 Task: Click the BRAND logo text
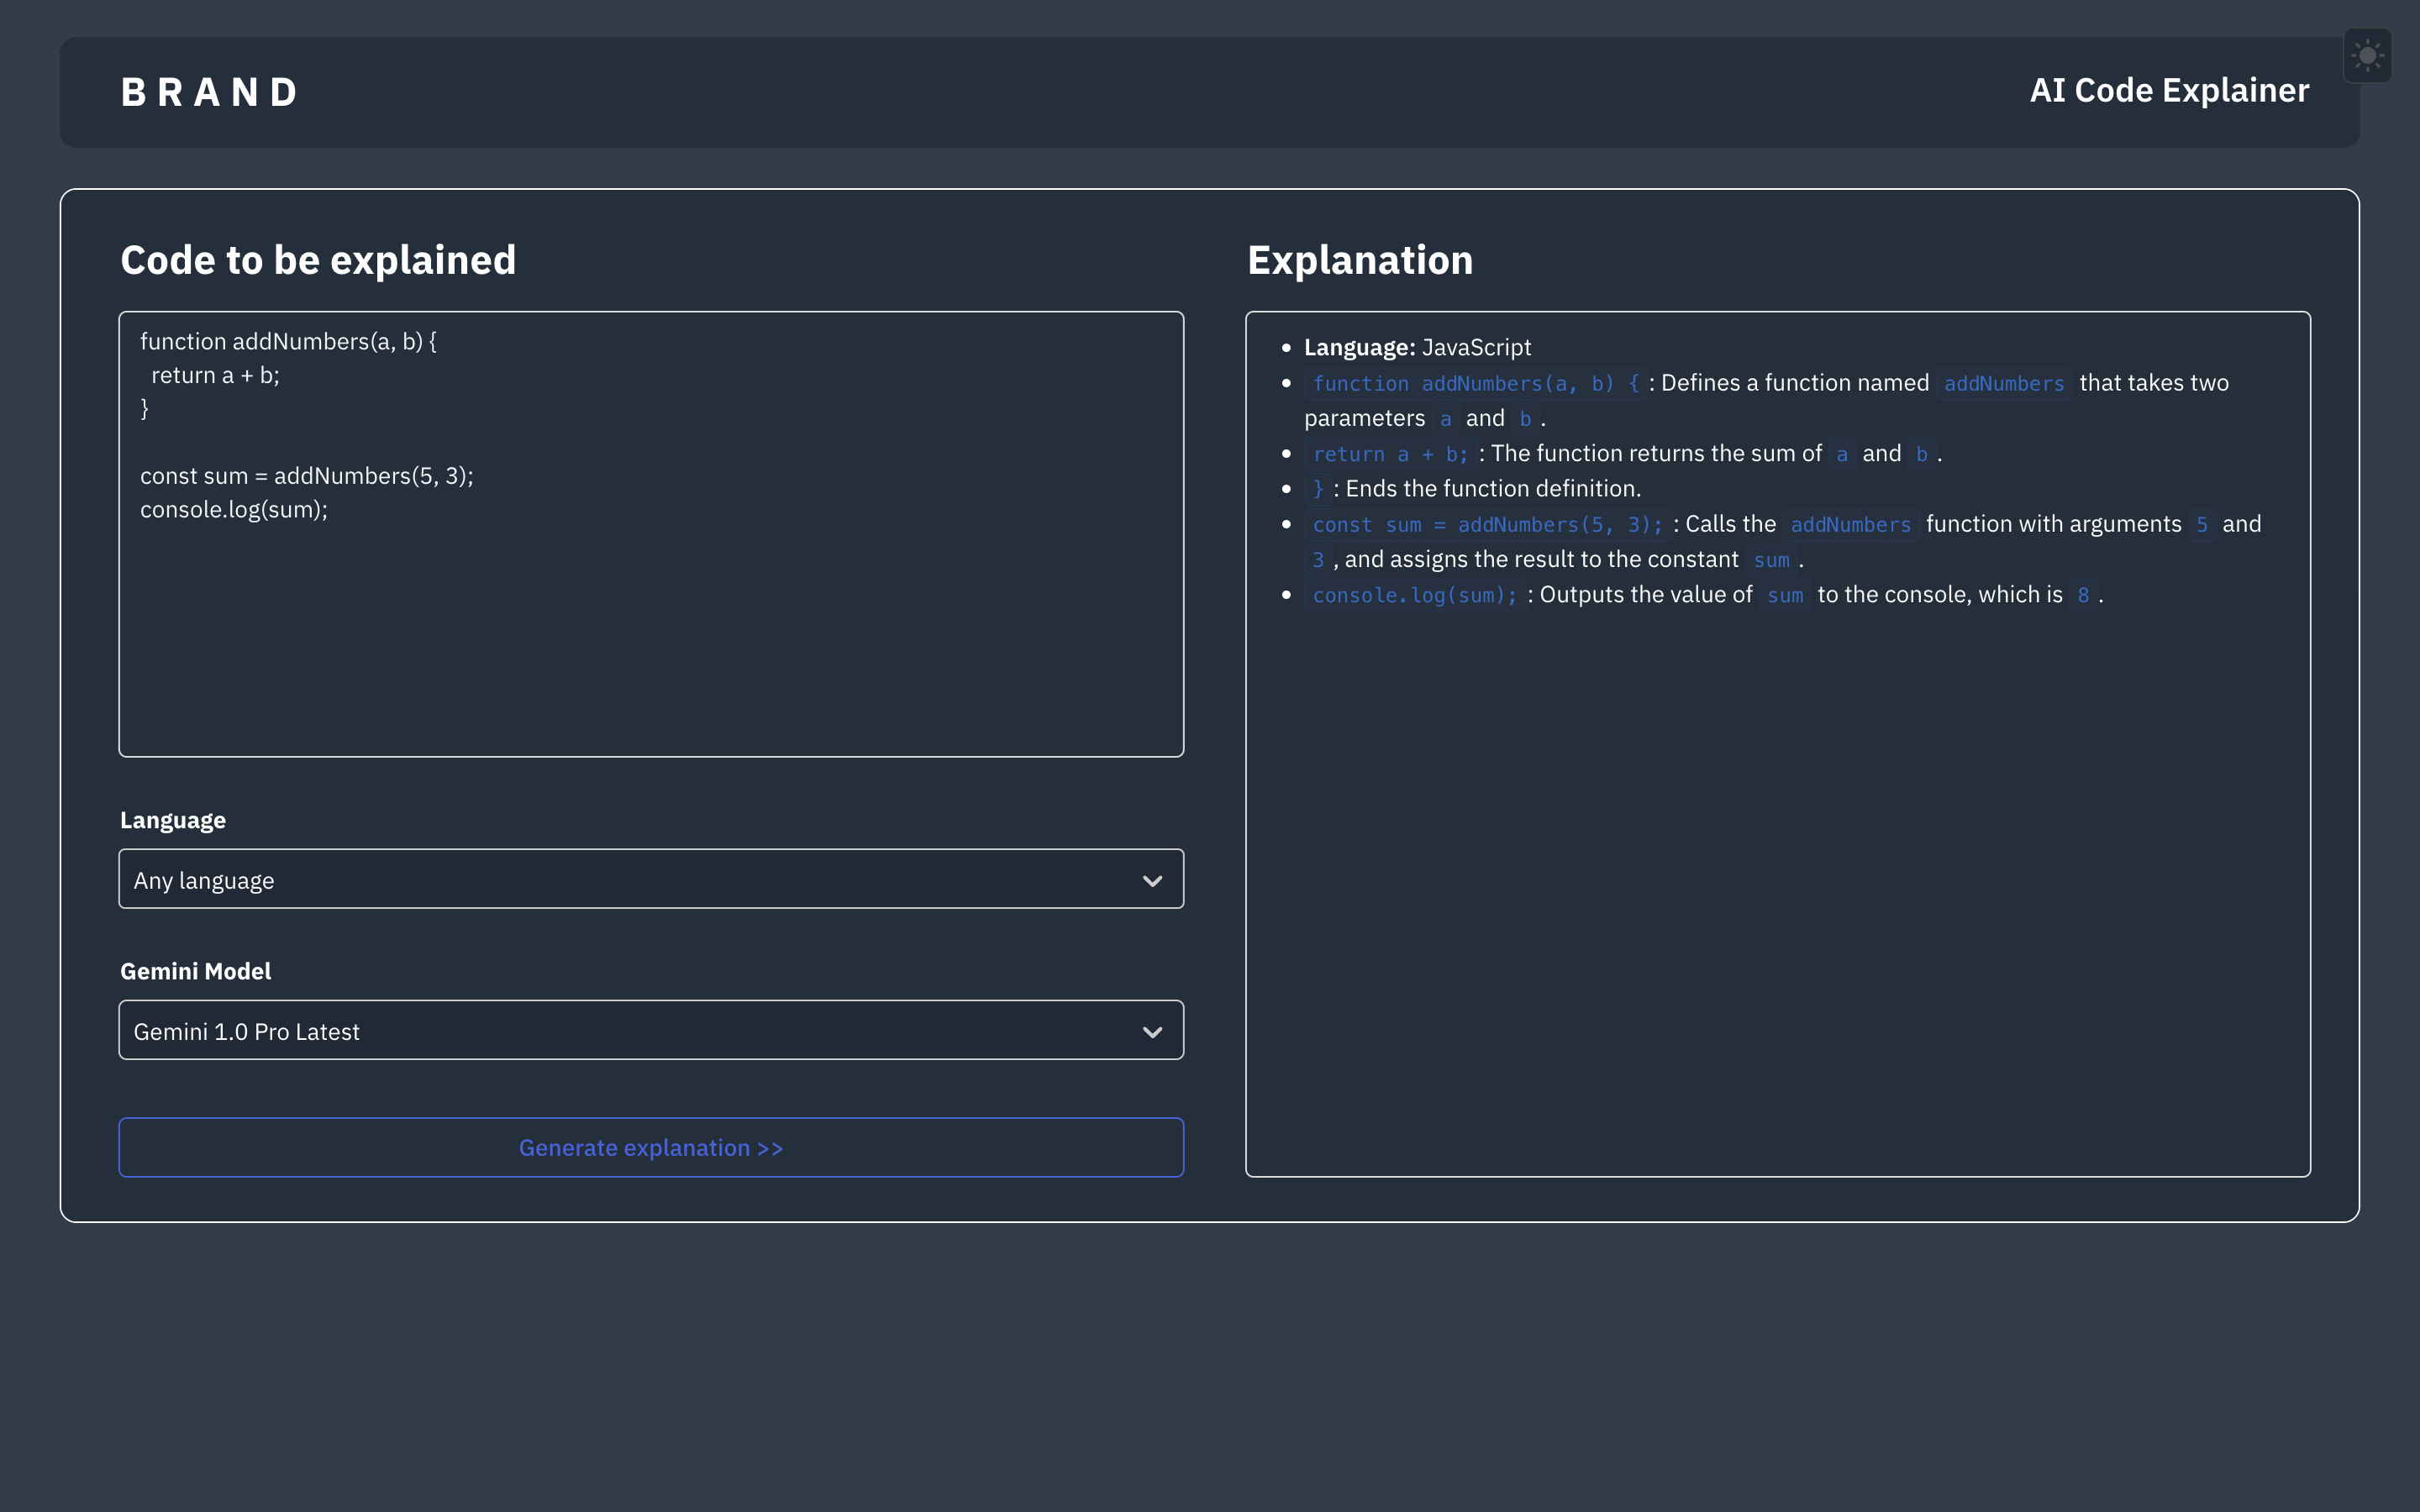coord(209,92)
